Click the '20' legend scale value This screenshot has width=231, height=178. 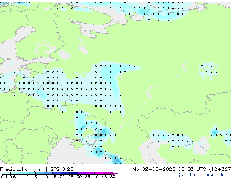(x=62, y=177)
